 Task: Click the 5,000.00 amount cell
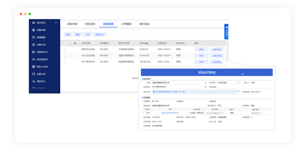144,49
